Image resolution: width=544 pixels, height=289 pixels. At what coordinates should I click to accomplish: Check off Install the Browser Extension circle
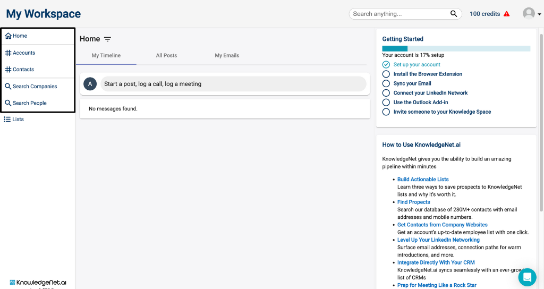[386, 74]
